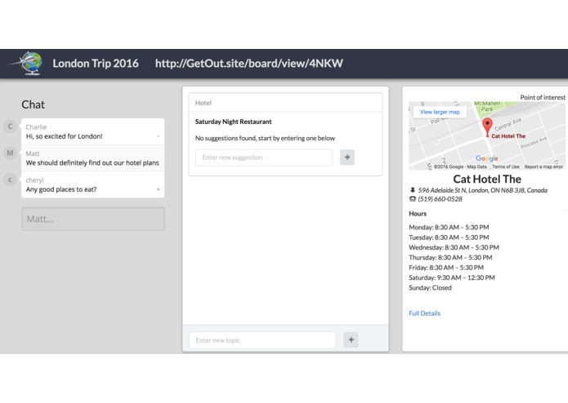The image size is (568, 403).
Task: Click the red map pin marker
Action: click(488, 127)
